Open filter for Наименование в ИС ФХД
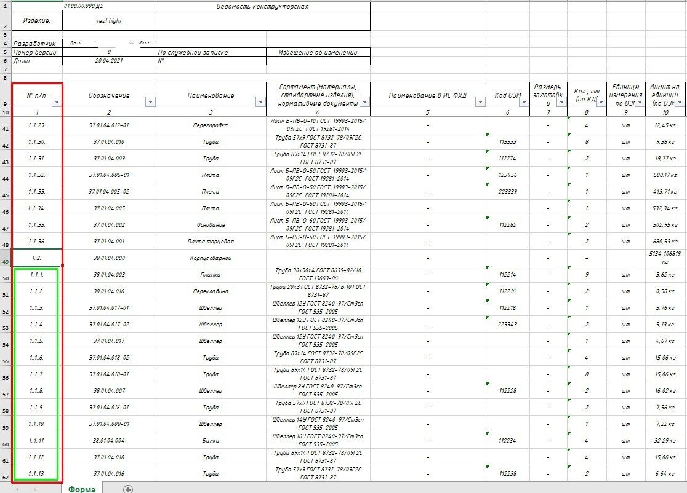The width and height of the screenshot is (687, 493). pos(480,103)
